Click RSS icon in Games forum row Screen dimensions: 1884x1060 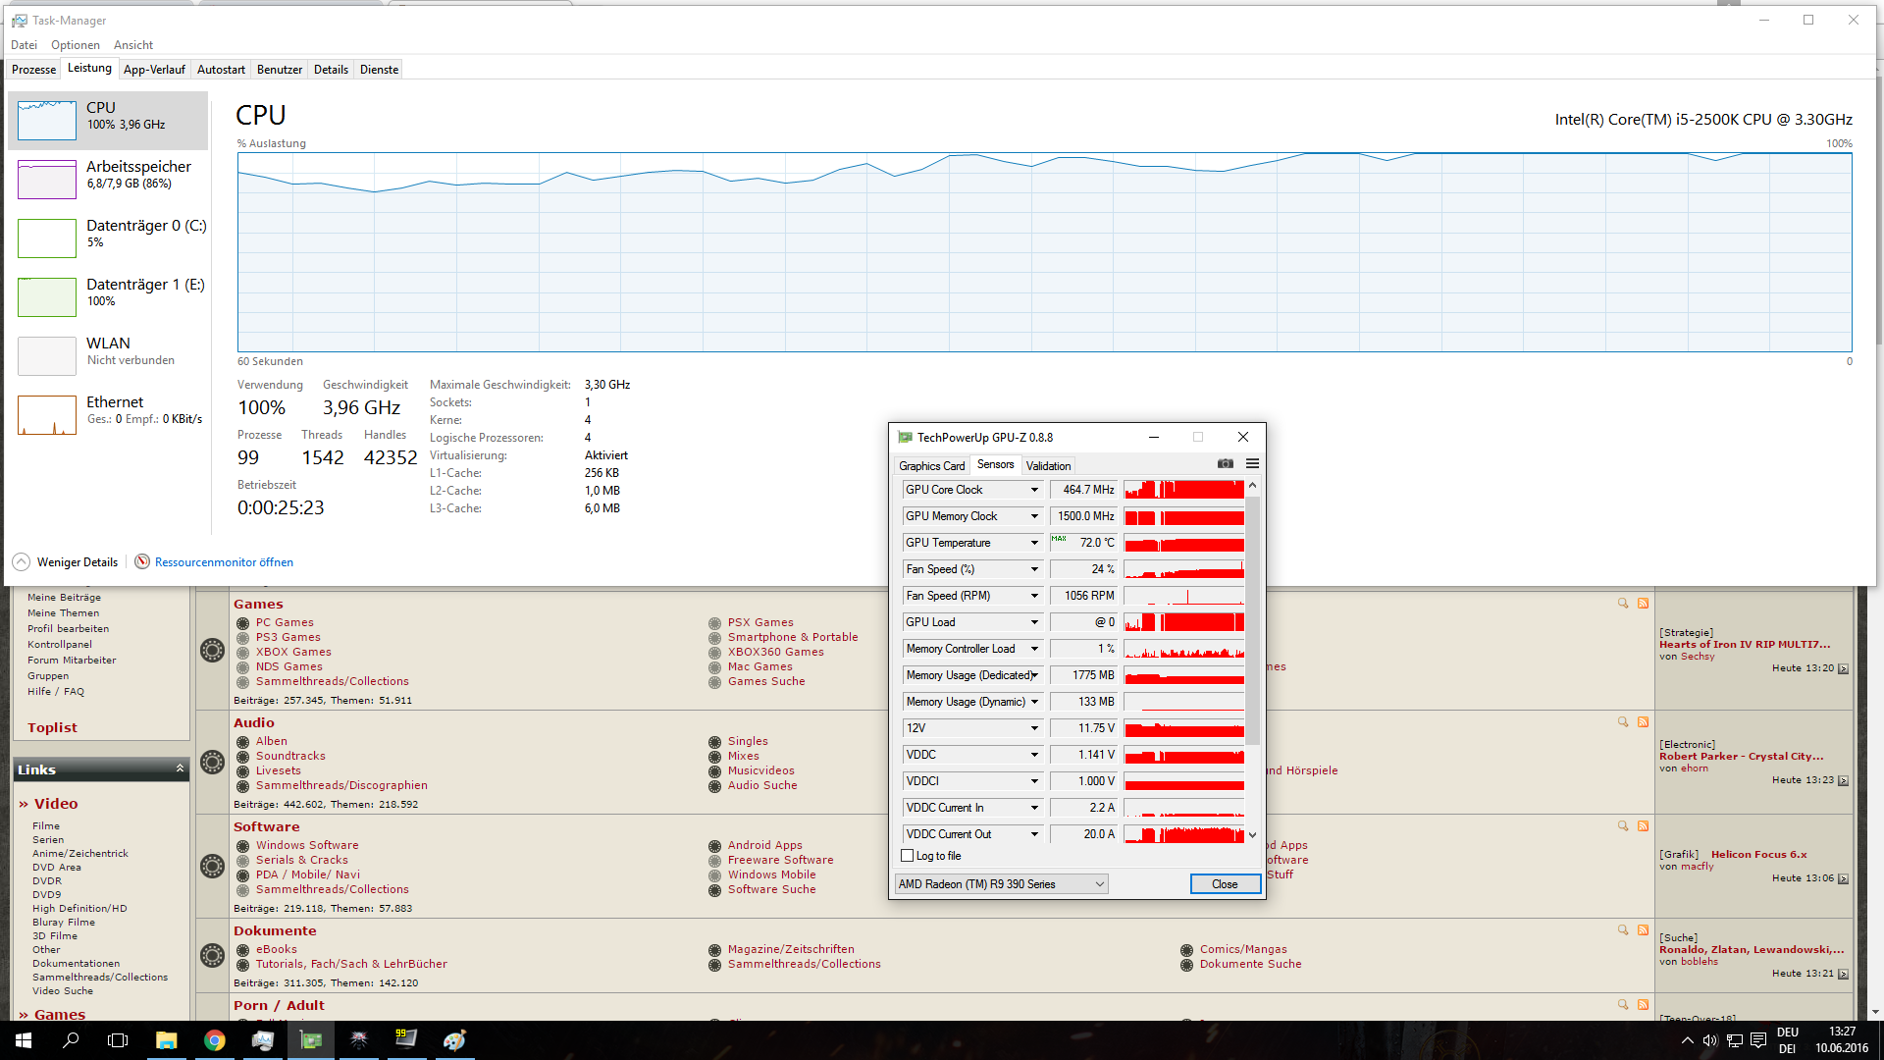[x=1643, y=604]
